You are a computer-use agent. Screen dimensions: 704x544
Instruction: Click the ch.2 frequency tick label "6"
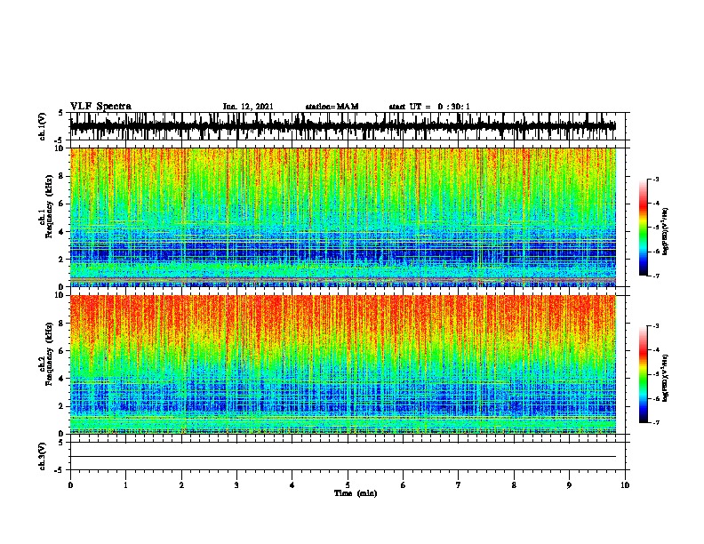pos(61,351)
